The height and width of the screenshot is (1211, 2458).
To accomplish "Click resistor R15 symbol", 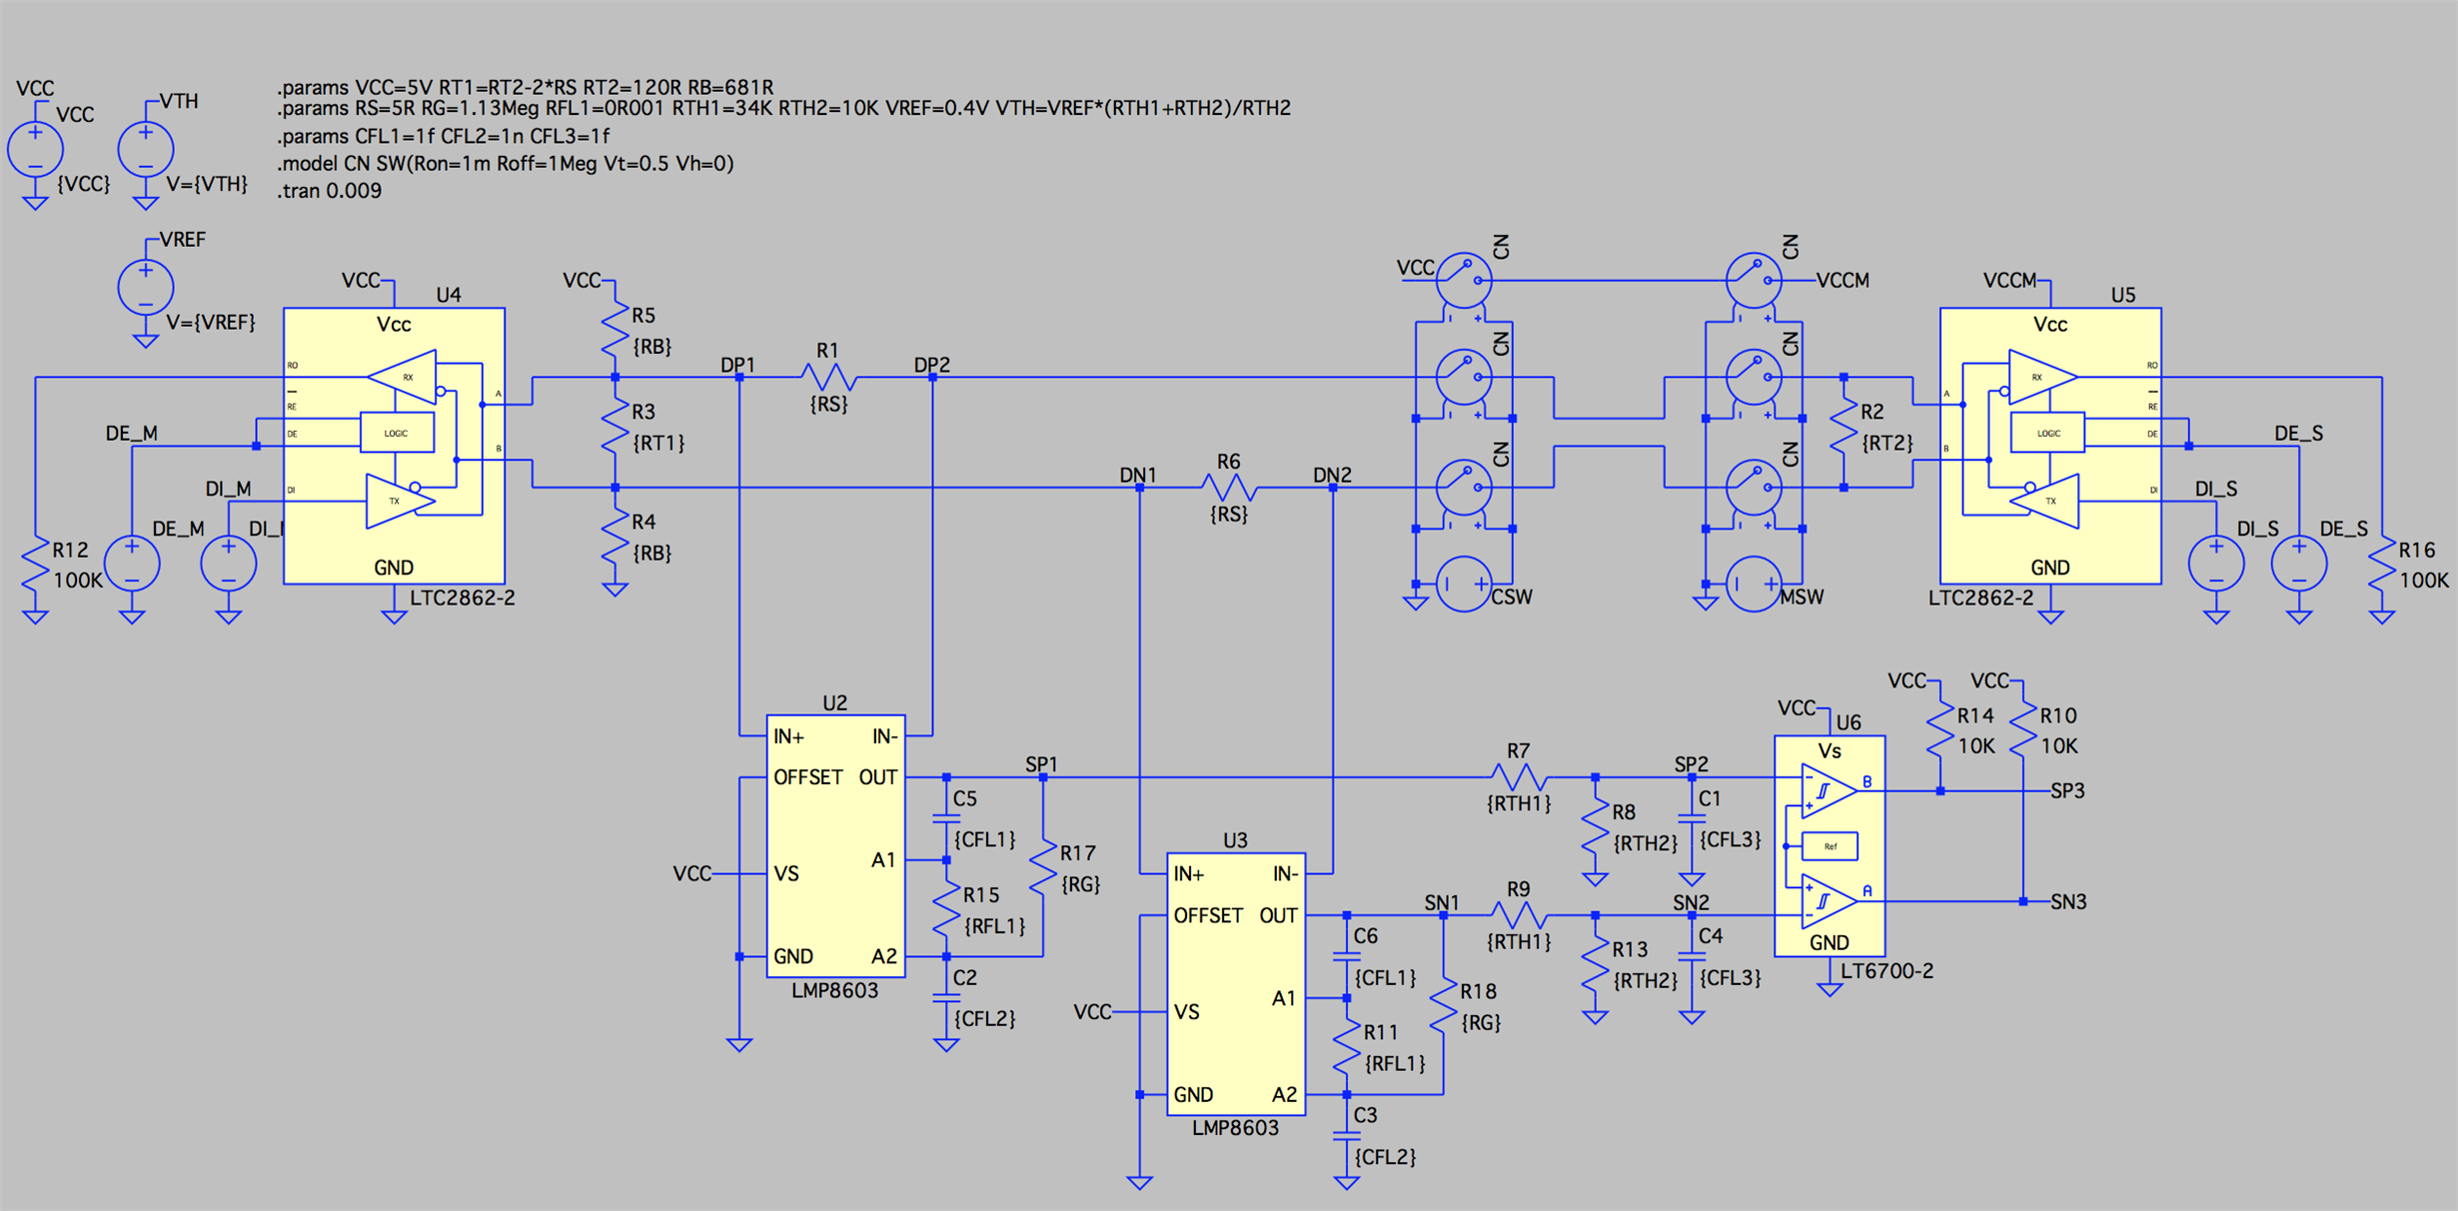I will 946,909.
